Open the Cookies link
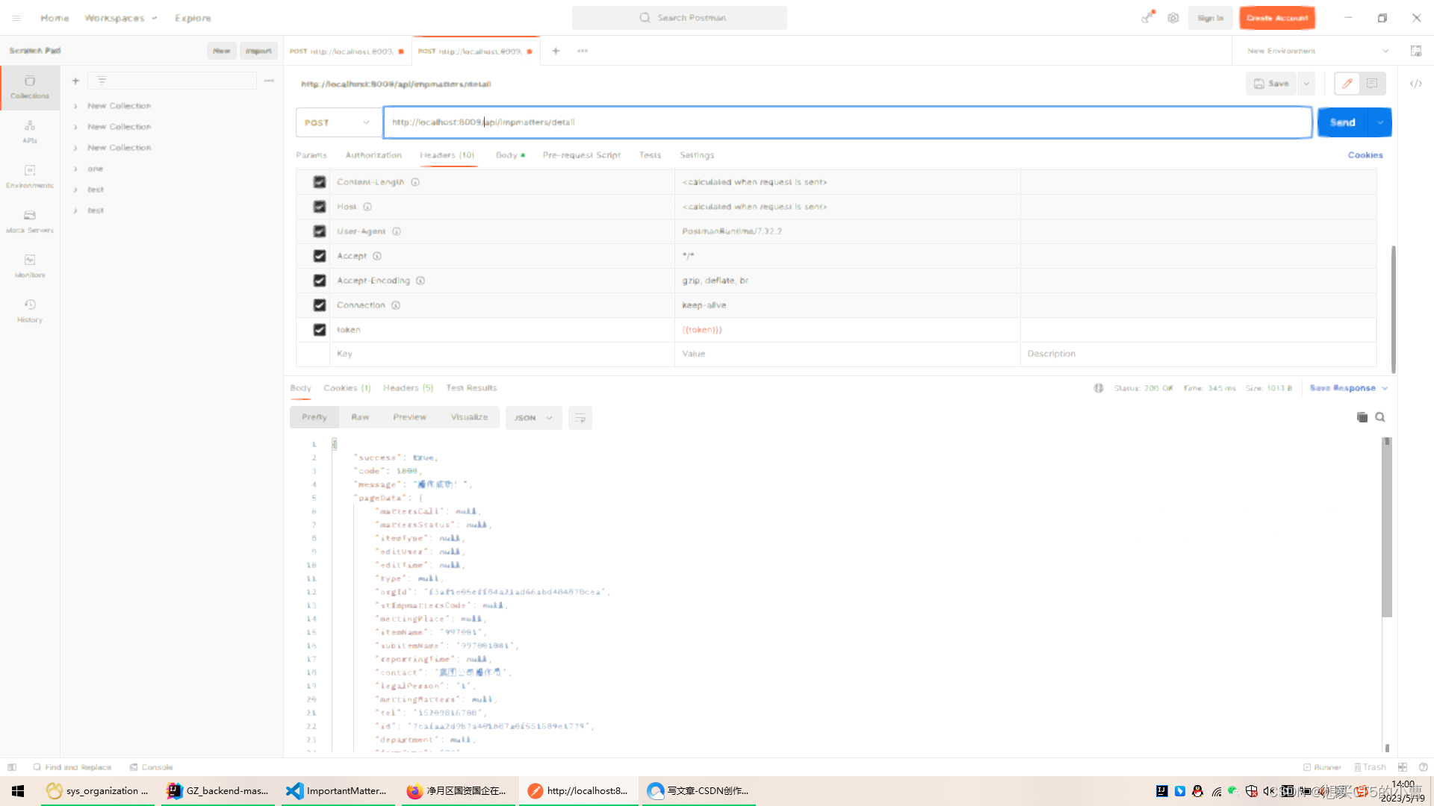This screenshot has width=1434, height=806. coord(1365,155)
